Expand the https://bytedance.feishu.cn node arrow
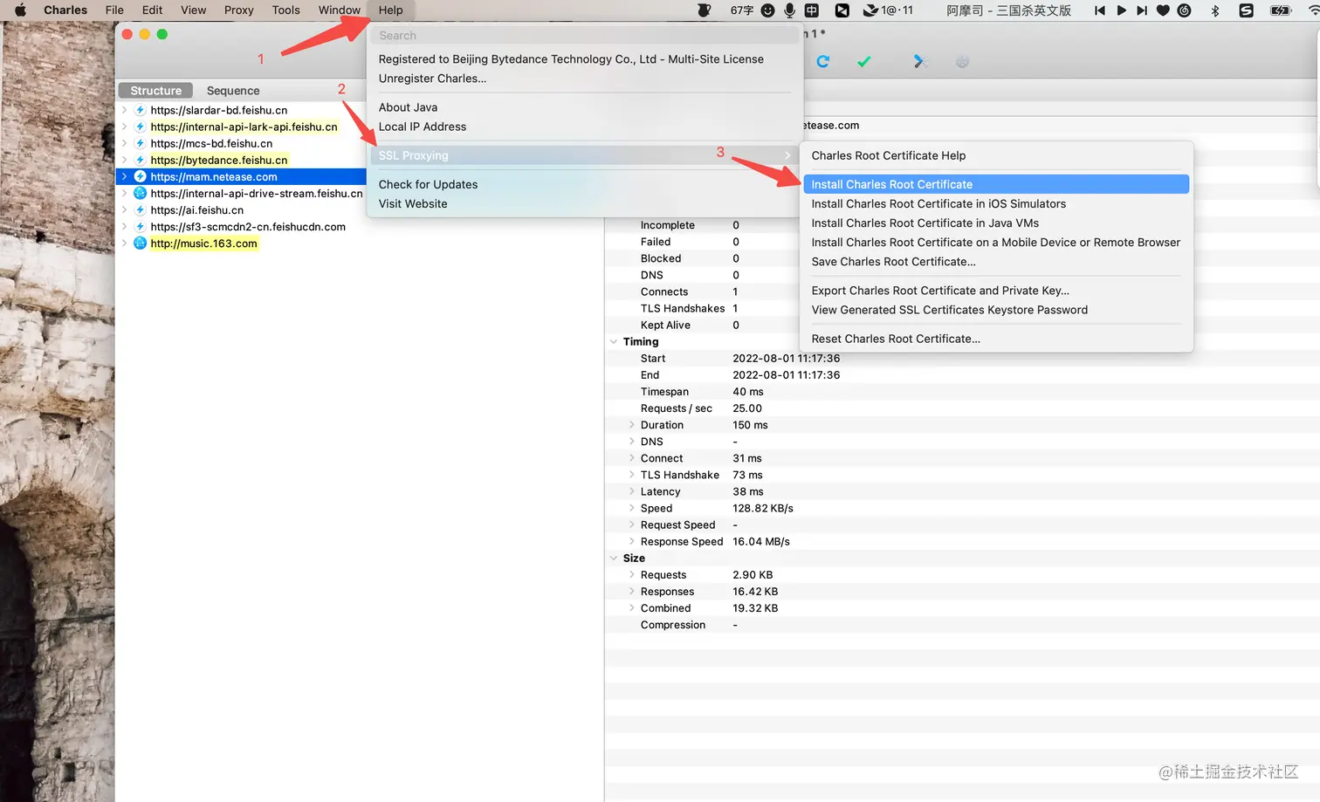 point(124,160)
